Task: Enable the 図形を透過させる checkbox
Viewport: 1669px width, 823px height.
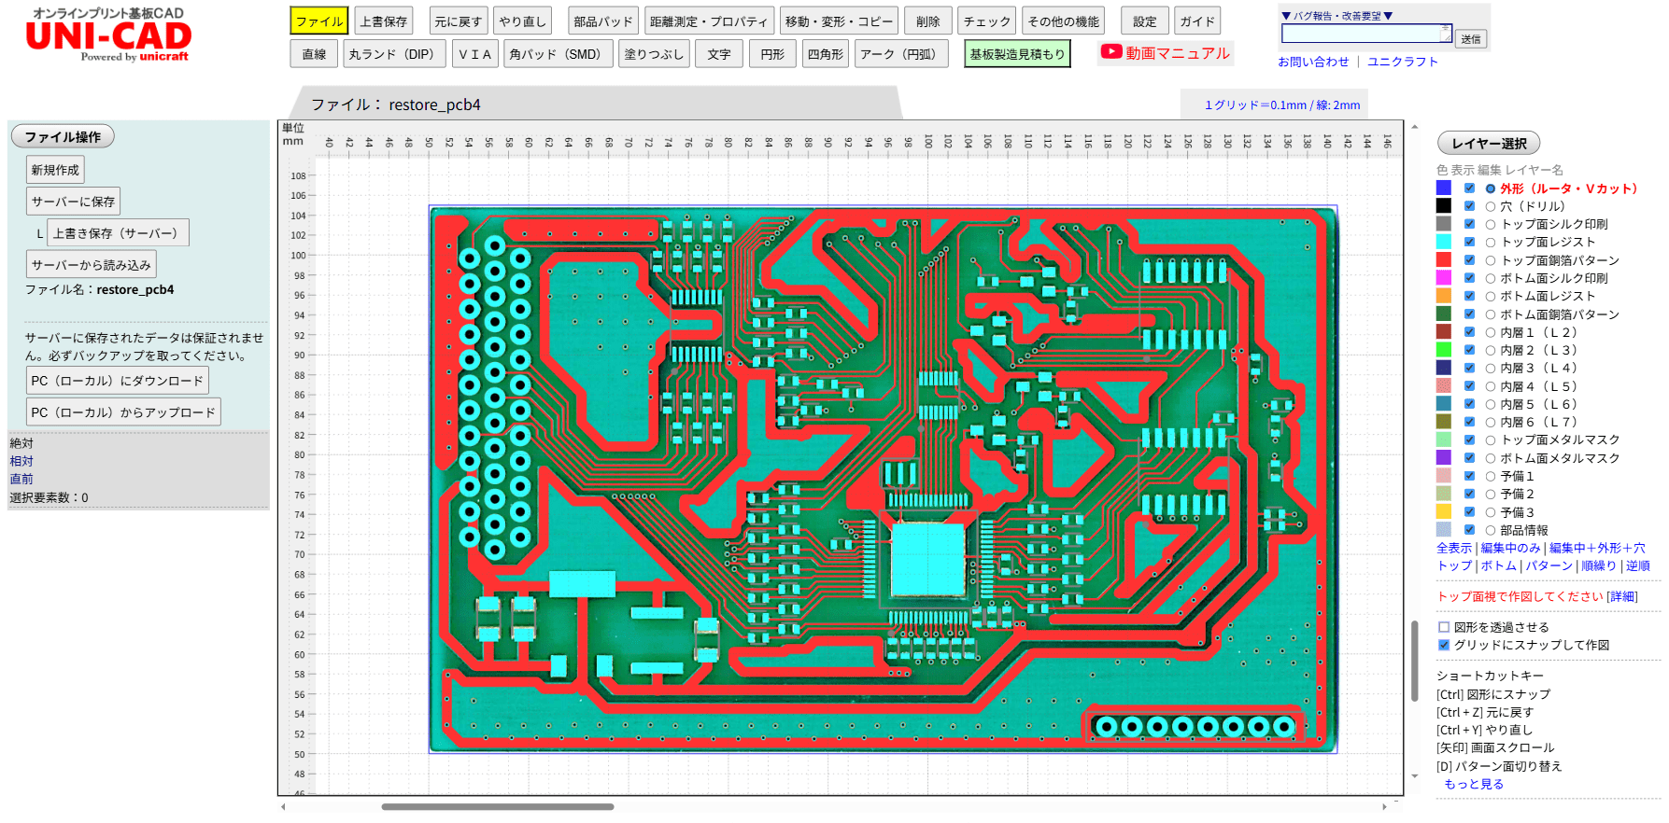Action: [x=1444, y=627]
